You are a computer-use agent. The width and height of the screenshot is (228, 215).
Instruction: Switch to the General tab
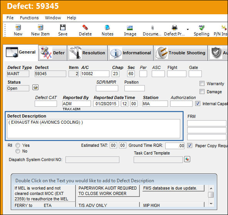[x=21, y=52]
